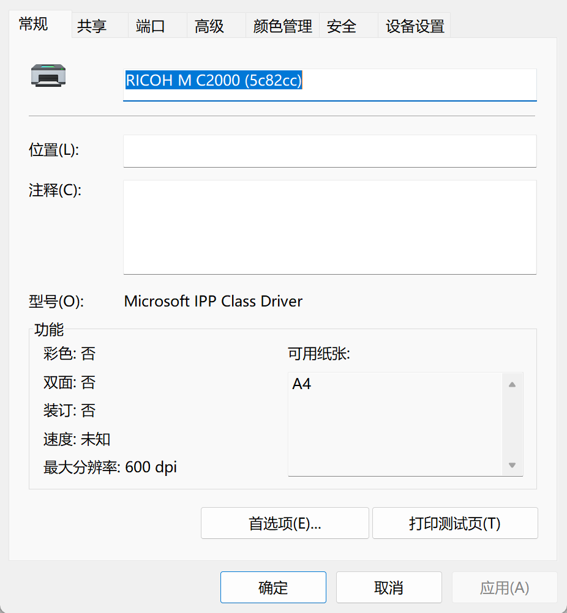Click the 速度: 未知 entry
This screenshot has height=613, width=567.
[77, 439]
